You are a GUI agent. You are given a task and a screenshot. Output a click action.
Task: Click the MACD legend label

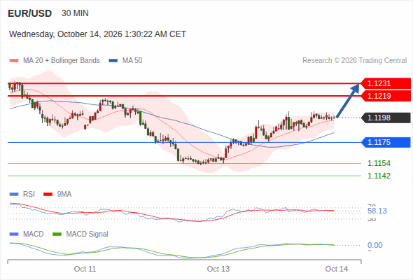33,234
